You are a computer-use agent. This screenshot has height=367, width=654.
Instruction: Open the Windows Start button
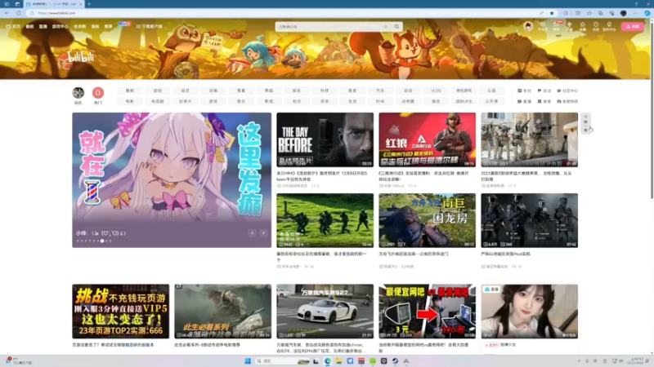pos(248,360)
